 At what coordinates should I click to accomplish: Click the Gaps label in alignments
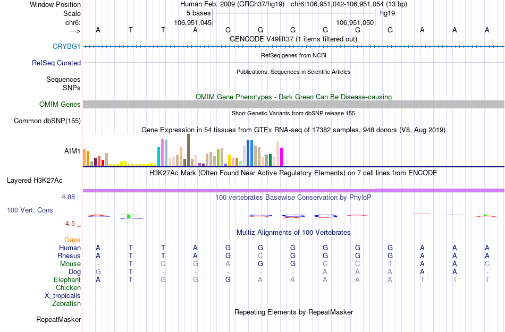point(72,240)
